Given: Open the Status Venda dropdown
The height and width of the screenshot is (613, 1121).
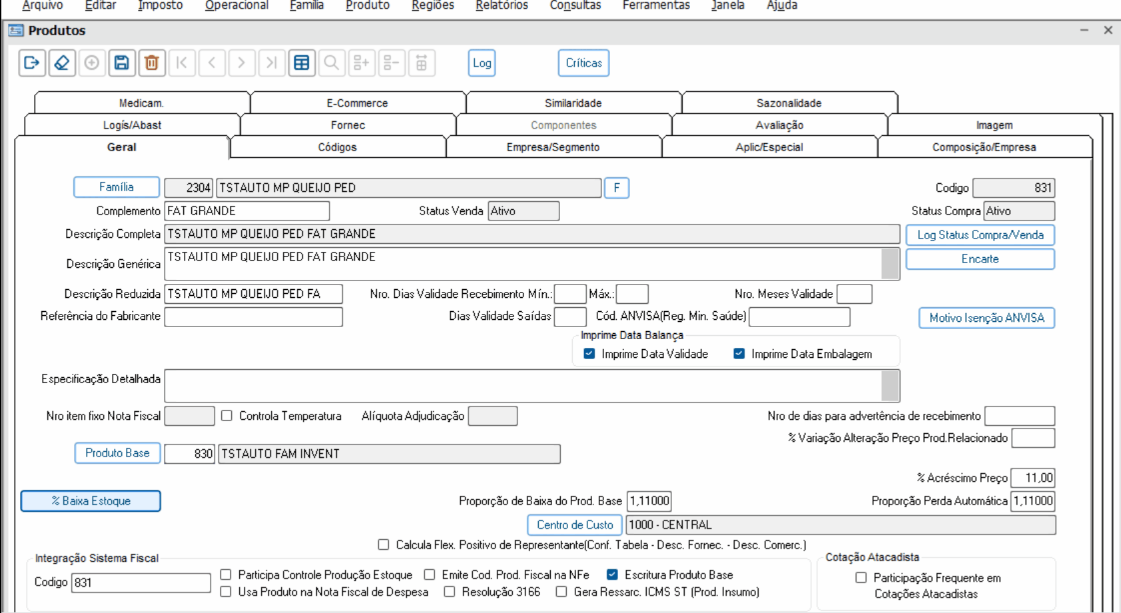Looking at the screenshot, I should point(524,211).
